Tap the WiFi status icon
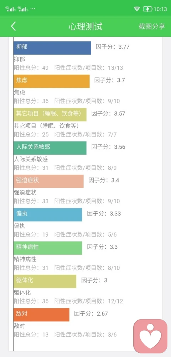Viewport: 171px width, 357px height. [x=137, y=9]
